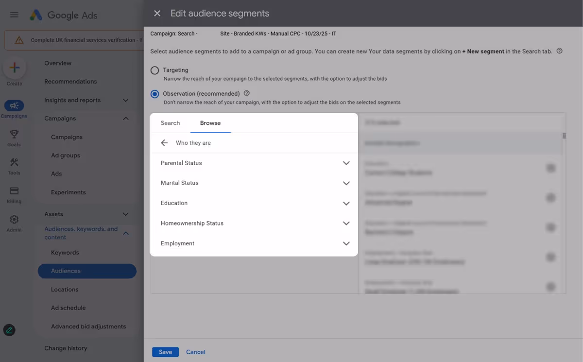
Task: Switch to the Browse tab
Action: tap(210, 123)
